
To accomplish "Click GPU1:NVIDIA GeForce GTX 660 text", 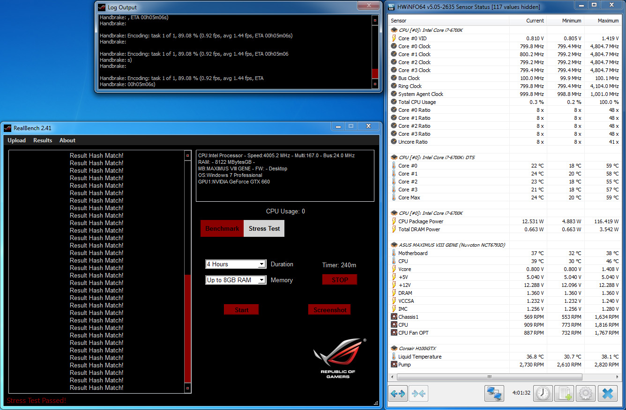I will click(234, 182).
